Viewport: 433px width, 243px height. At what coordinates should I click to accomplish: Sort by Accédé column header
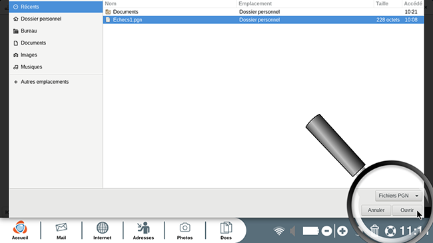pyautogui.click(x=413, y=3)
